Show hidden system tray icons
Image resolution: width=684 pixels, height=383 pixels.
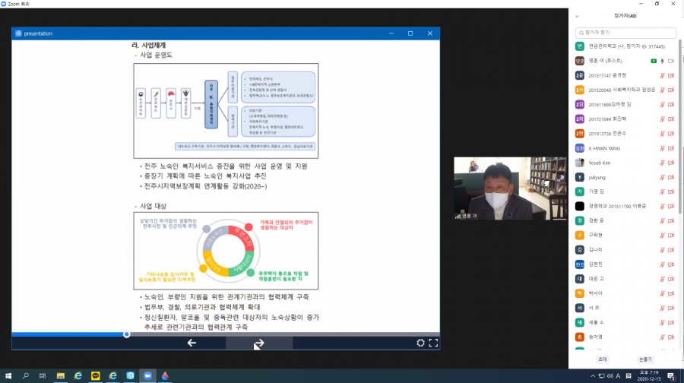(x=592, y=376)
